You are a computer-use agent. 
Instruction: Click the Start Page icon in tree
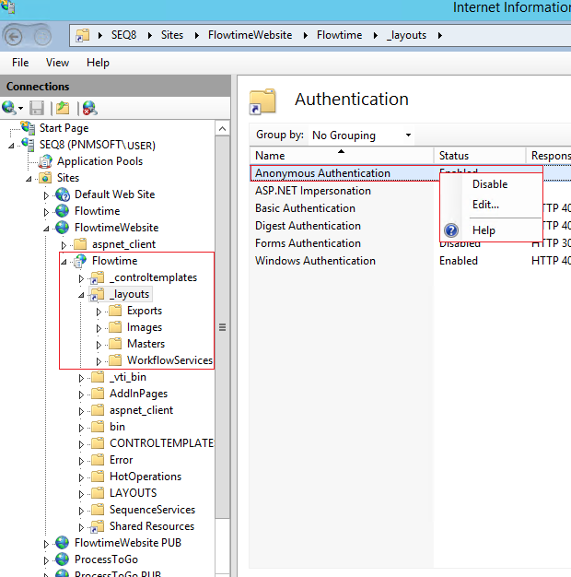[28, 128]
